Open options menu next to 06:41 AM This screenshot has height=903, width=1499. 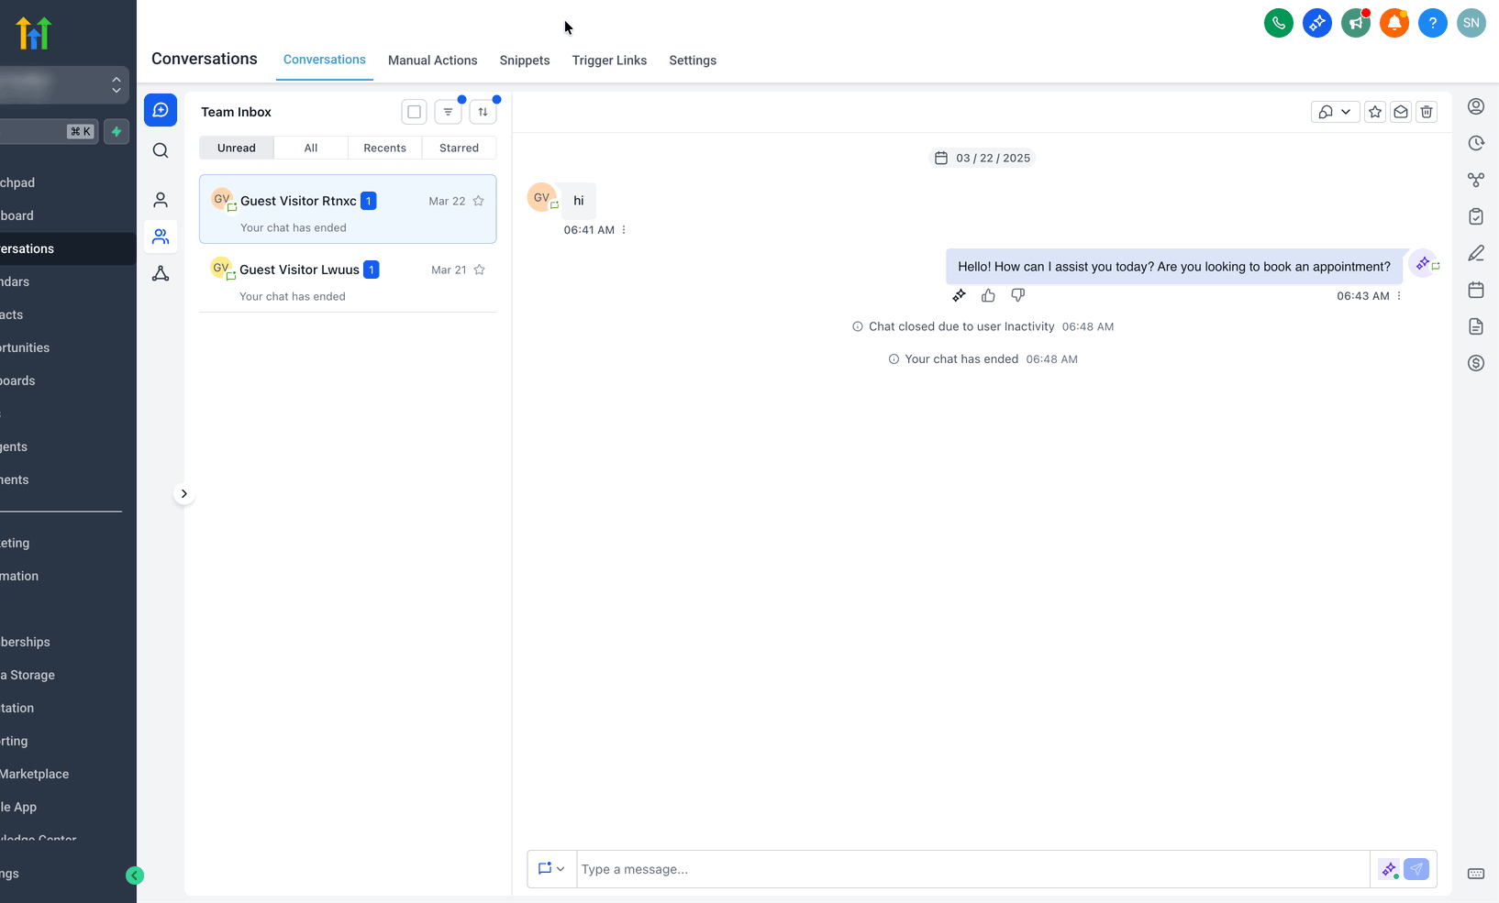624,230
